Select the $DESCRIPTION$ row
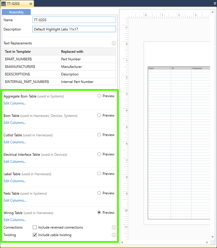 [60, 74]
